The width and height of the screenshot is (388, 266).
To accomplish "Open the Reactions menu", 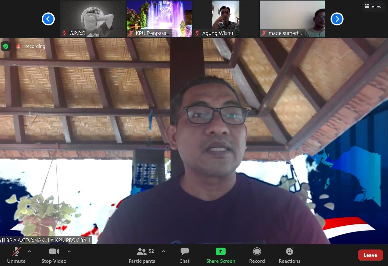I will coord(289,255).
